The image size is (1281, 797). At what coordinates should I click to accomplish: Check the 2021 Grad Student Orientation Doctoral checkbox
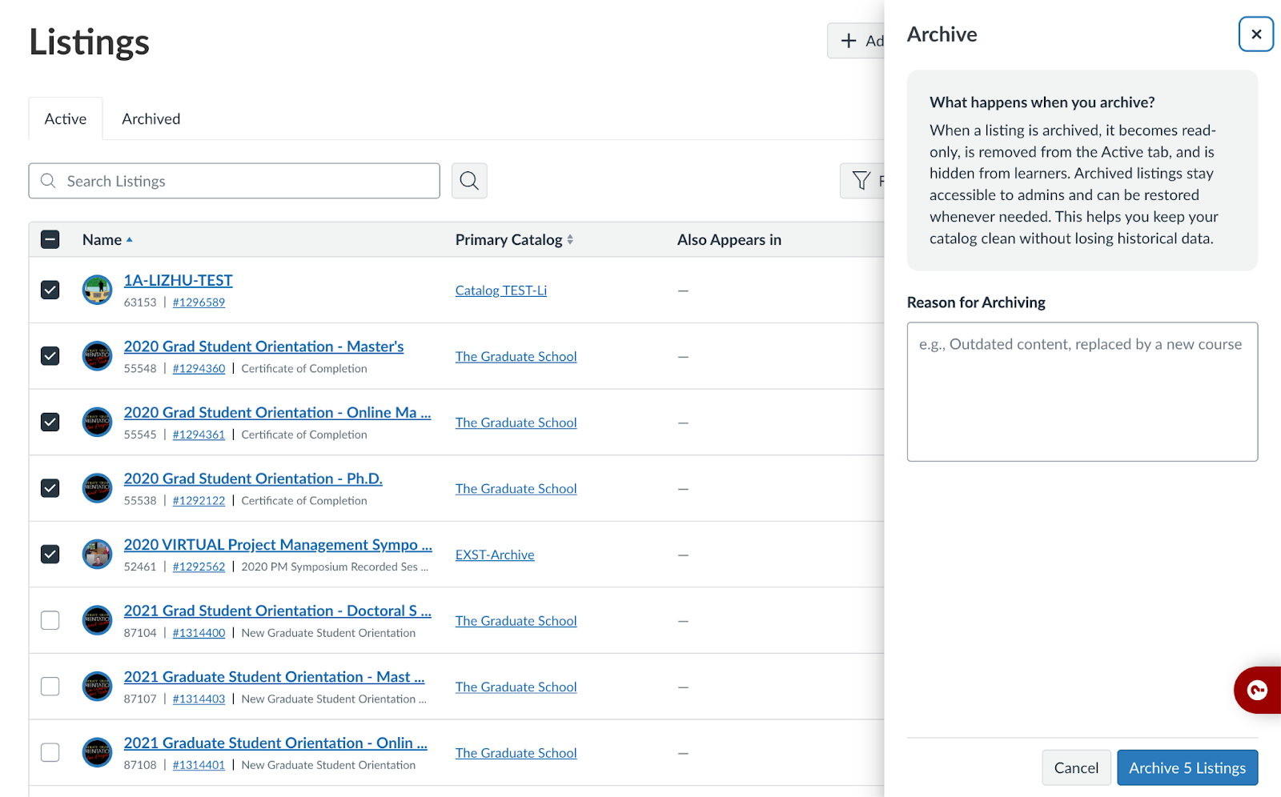pos(50,620)
